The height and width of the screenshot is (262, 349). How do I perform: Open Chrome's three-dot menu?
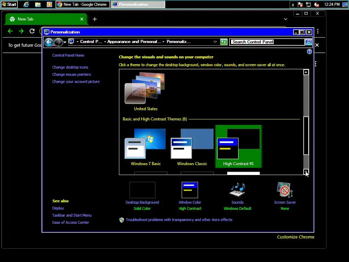tap(318, 31)
